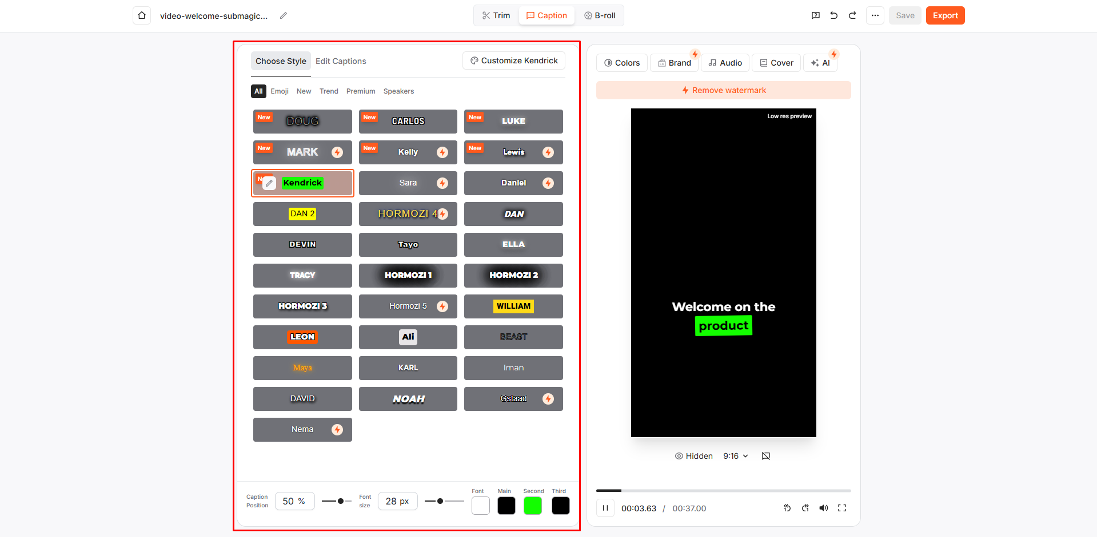Viewport: 1097px width, 537px height.
Task: Export the video
Action: pyautogui.click(x=945, y=15)
